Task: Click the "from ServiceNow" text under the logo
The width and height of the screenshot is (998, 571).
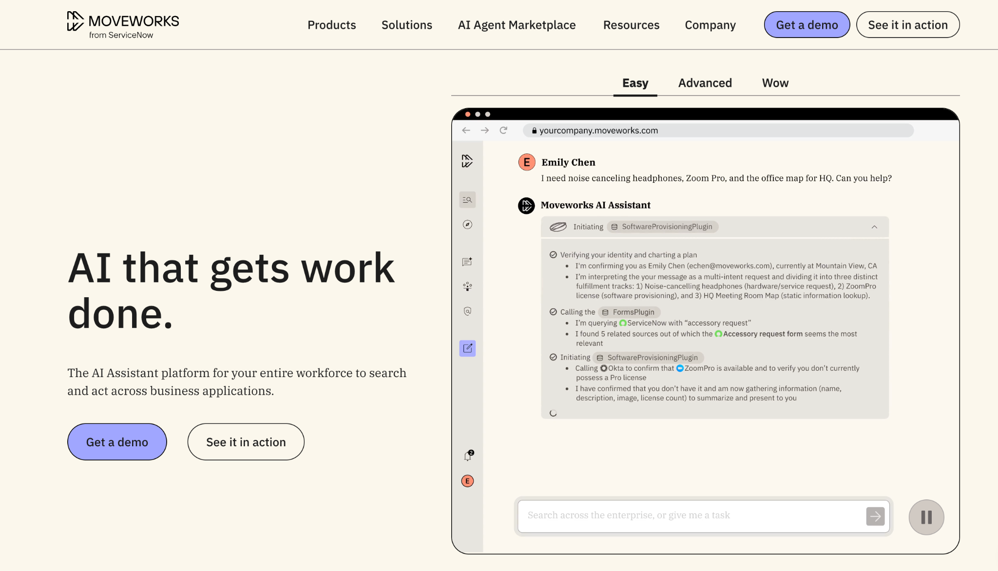Action: tap(121, 35)
